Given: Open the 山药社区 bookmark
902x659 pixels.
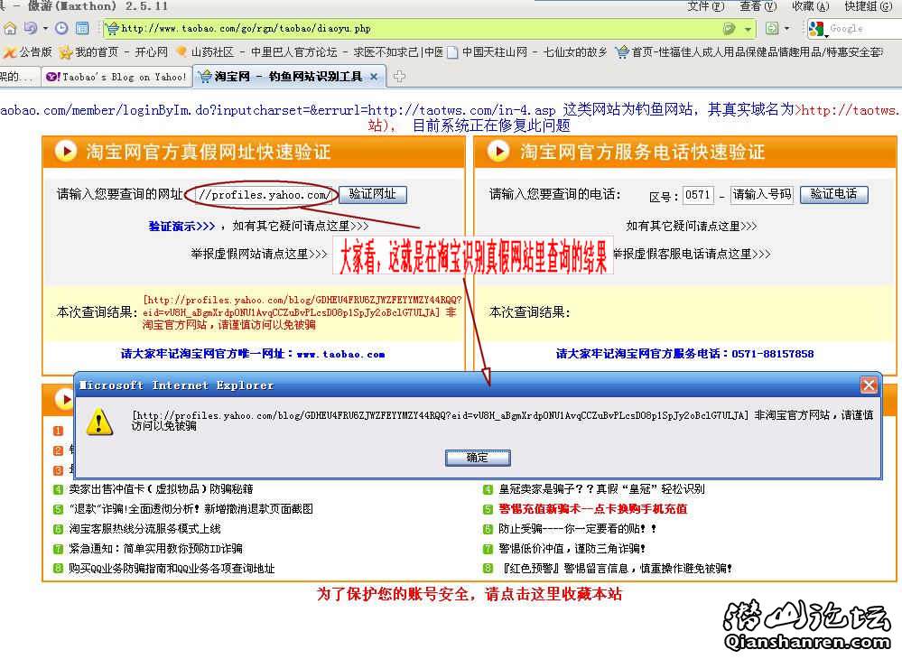Looking at the screenshot, I should tap(206, 52).
